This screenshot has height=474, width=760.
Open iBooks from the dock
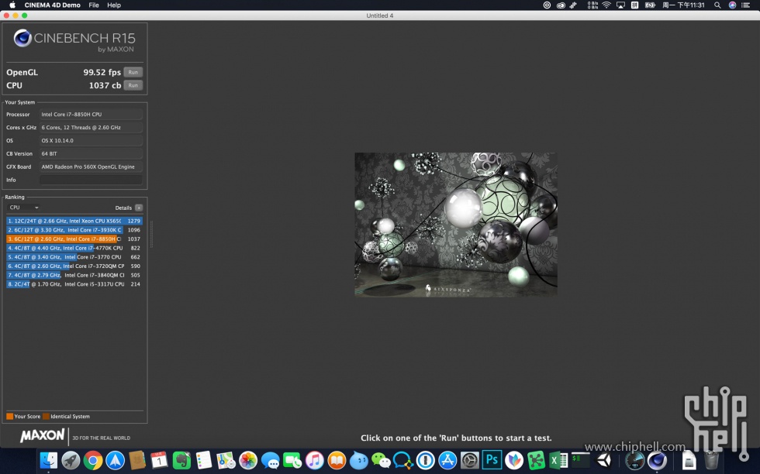[x=337, y=460]
